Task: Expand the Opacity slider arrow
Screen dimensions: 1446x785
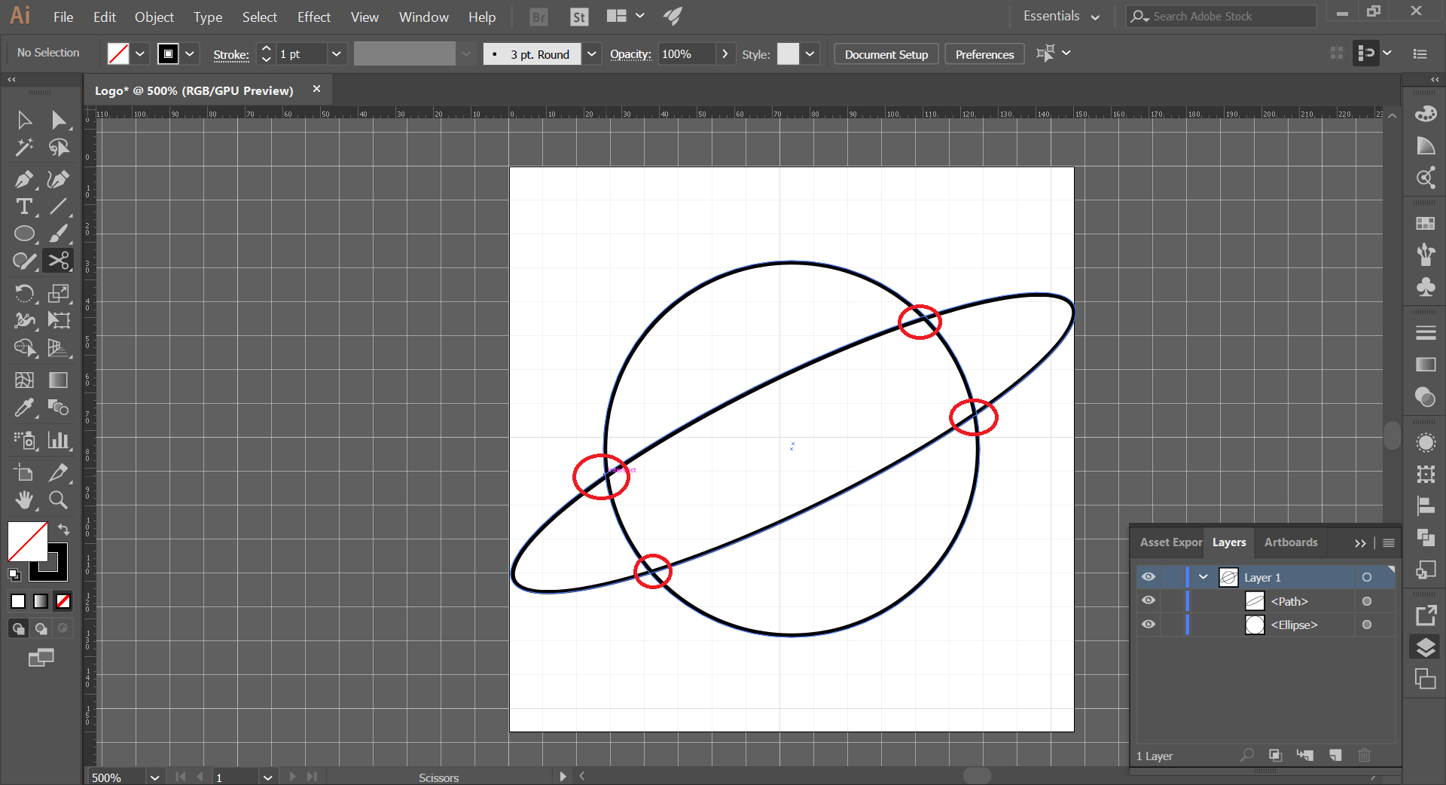Action: coord(725,53)
